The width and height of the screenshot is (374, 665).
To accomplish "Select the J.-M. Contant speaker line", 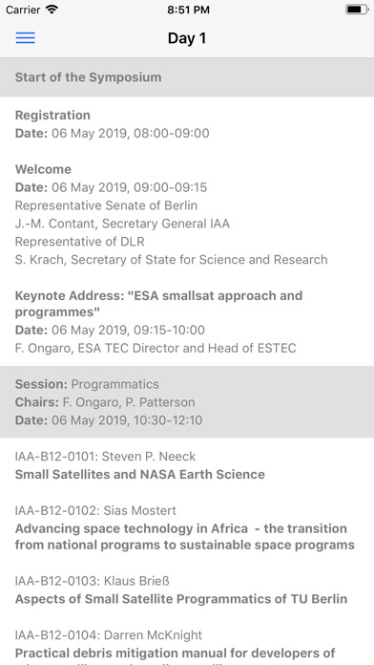I will pyautogui.click(x=122, y=224).
